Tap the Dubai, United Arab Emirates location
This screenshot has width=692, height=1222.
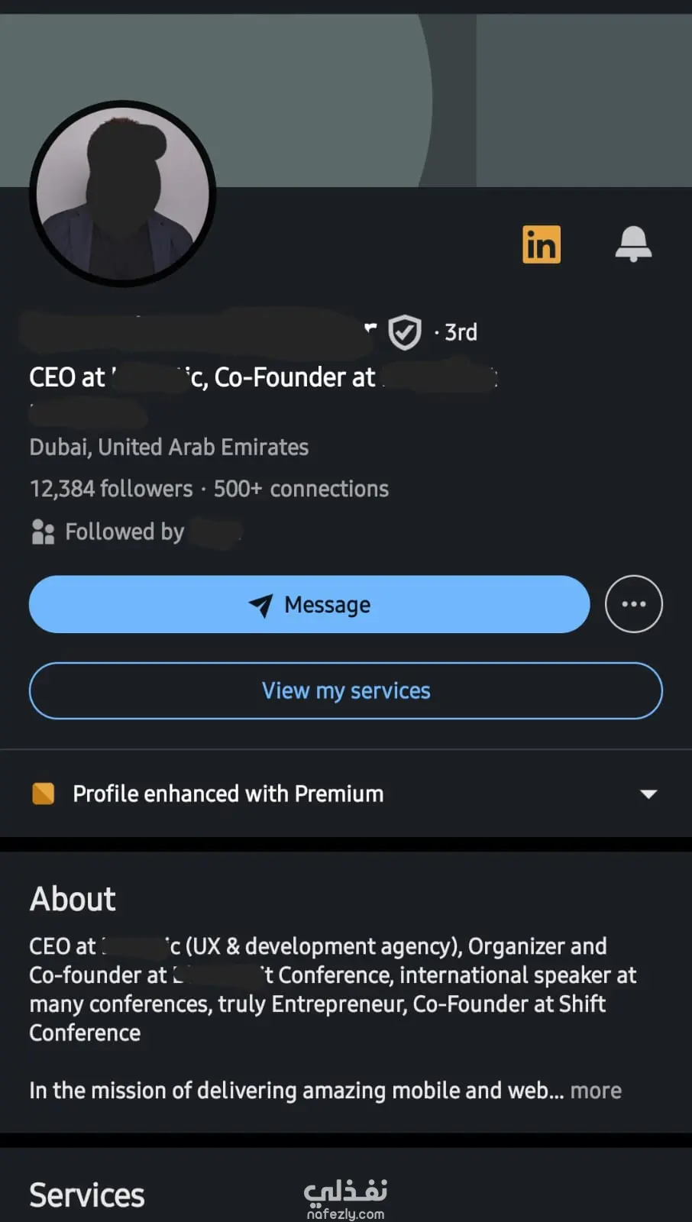coord(169,447)
